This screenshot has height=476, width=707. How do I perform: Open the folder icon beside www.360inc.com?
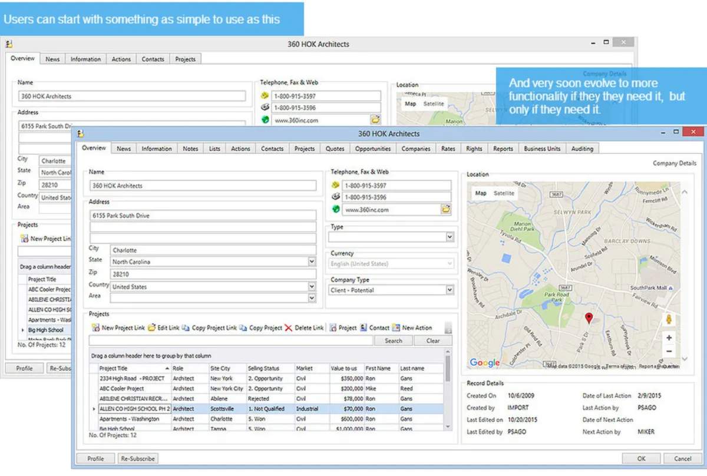click(446, 209)
